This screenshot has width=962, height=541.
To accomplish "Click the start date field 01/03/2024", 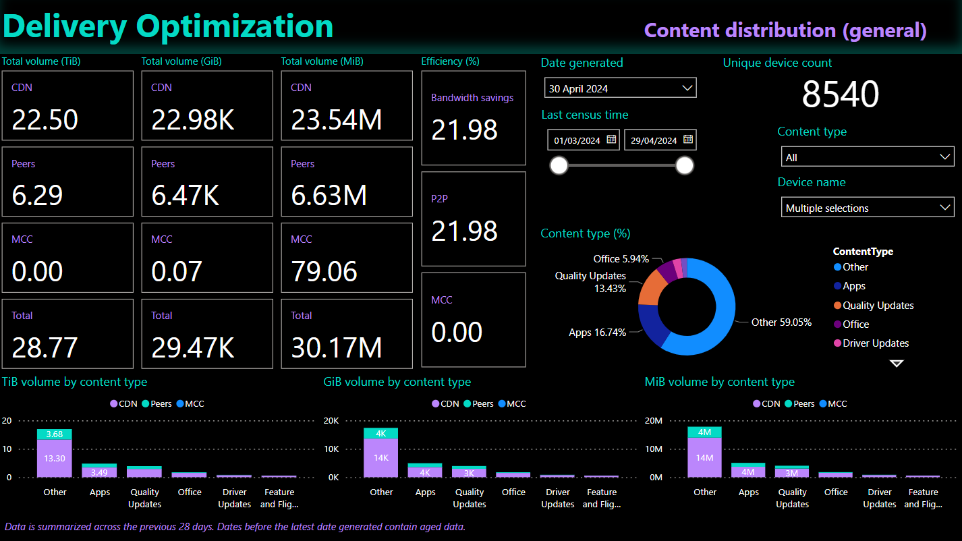I will (577, 140).
